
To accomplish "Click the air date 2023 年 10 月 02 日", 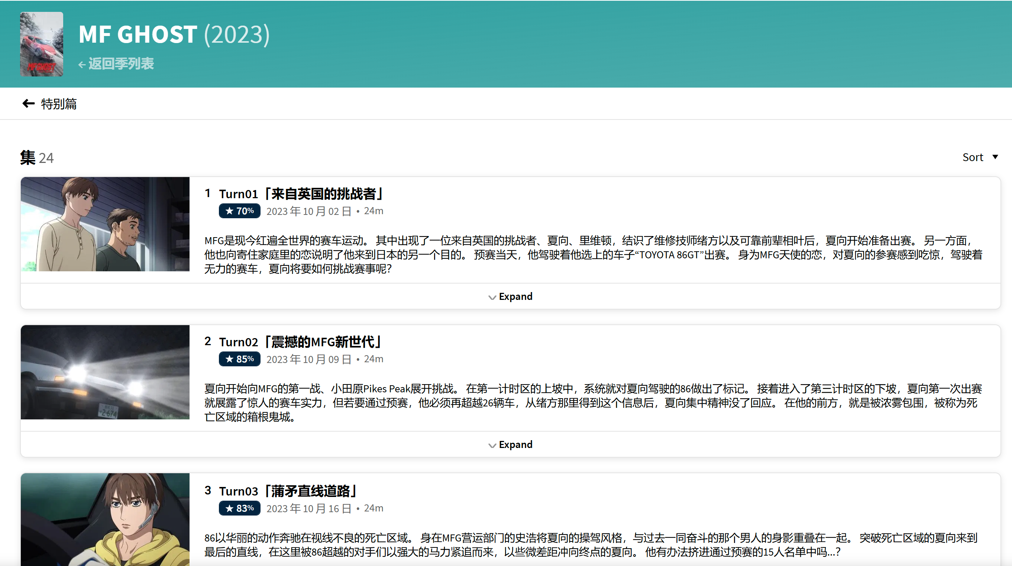I will (x=309, y=211).
